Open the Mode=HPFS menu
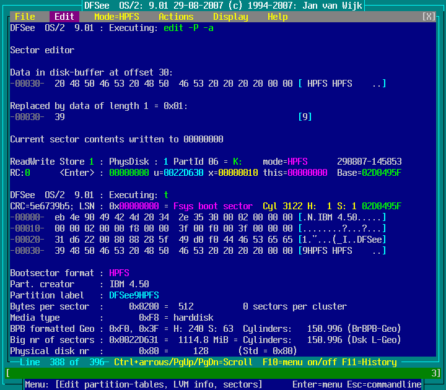446x390 pixels. point(116,17)
